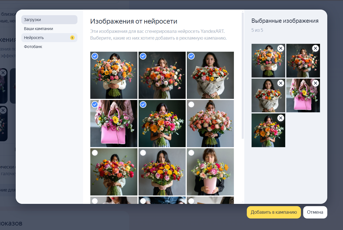Remove selected pink handbag thumbnail
The image size is (343, 230).
click(x=315, y=83)
